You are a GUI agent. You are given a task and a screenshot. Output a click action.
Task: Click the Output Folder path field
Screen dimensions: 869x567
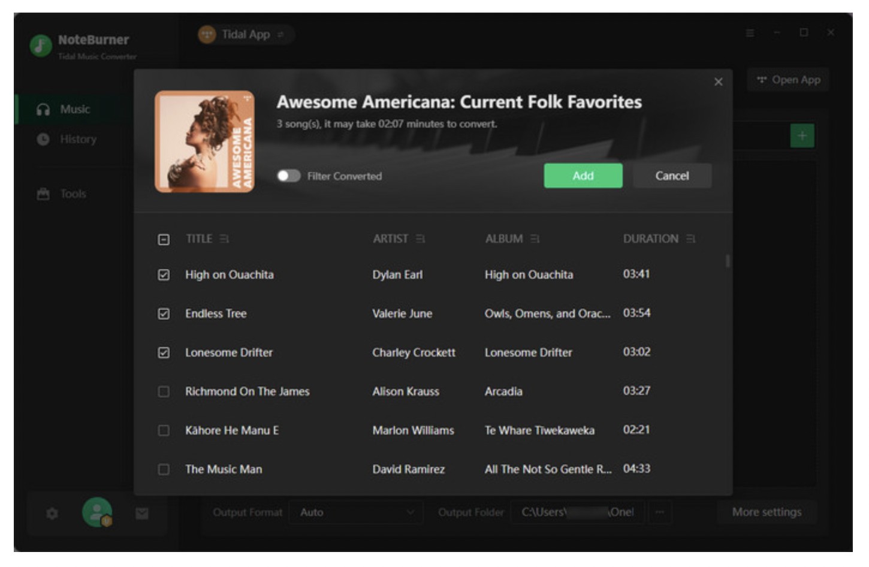578,512
